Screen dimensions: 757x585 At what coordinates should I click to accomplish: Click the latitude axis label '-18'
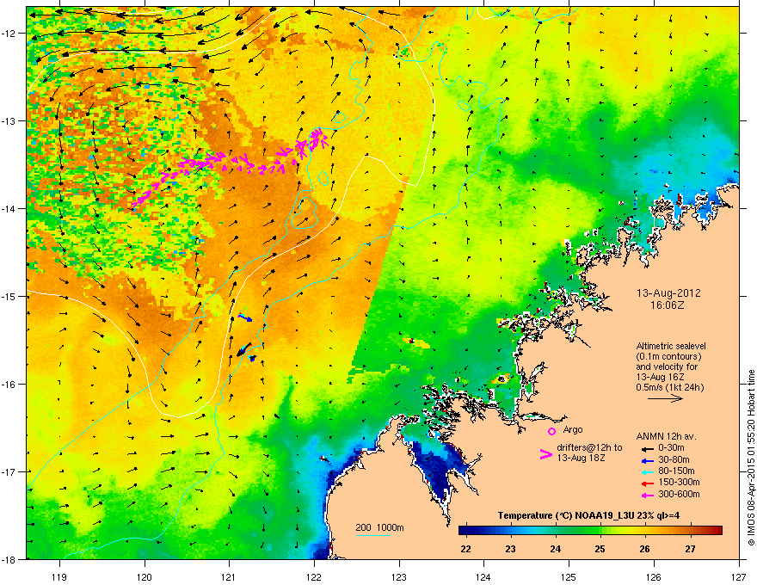[x=9, y=559]
